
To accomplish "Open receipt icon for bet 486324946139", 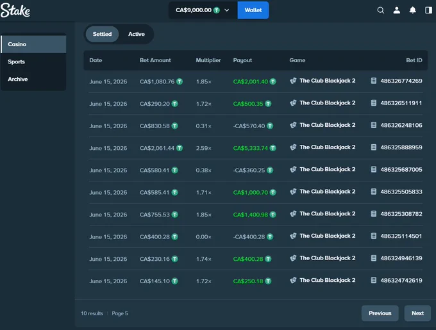I will coord(374,258).
